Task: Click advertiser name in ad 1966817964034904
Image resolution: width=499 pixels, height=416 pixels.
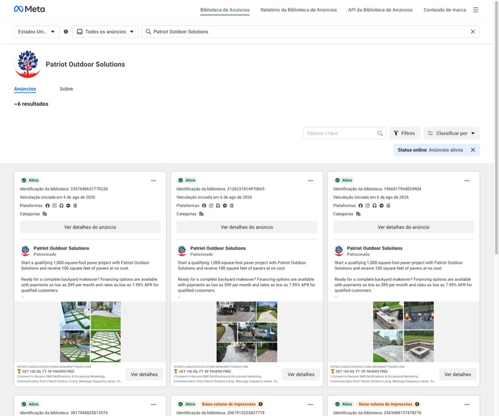Action: (x=375, y=248)
